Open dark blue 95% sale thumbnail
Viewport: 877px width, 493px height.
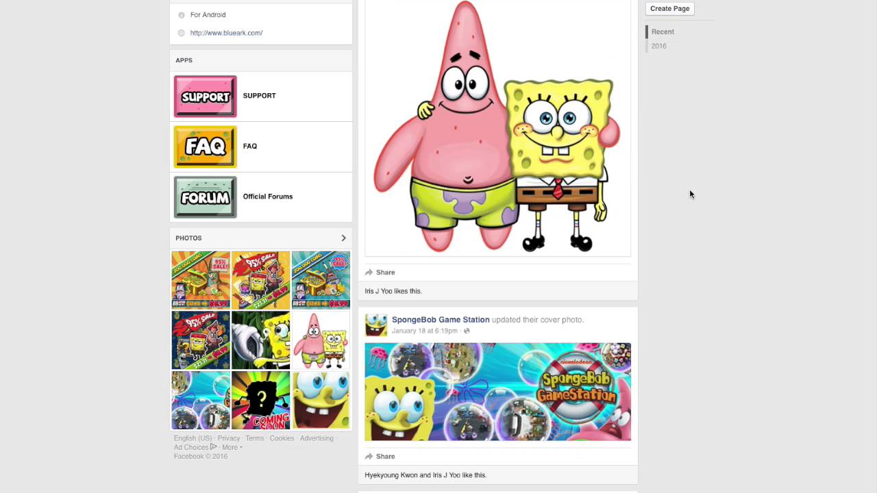[201, 340]
